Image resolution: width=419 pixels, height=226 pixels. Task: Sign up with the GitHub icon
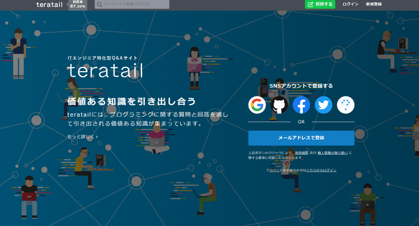[279, 105]
